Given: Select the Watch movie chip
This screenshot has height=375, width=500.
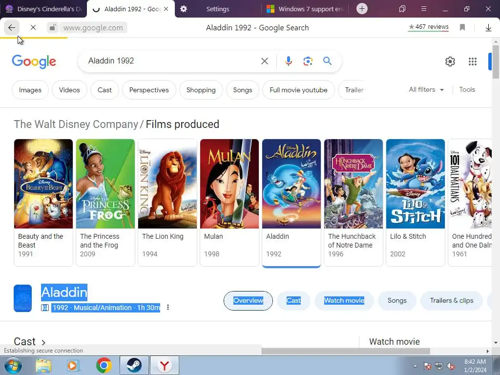Looking at the screenshot, I should point(344,300).
